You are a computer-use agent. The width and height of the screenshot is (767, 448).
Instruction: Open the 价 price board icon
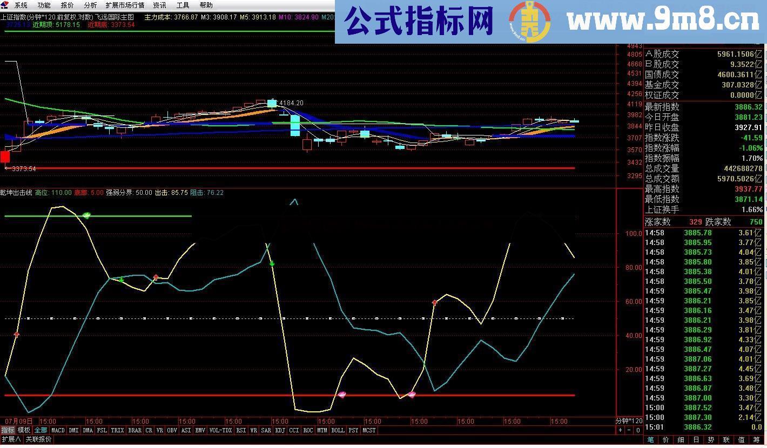point(664,439)
